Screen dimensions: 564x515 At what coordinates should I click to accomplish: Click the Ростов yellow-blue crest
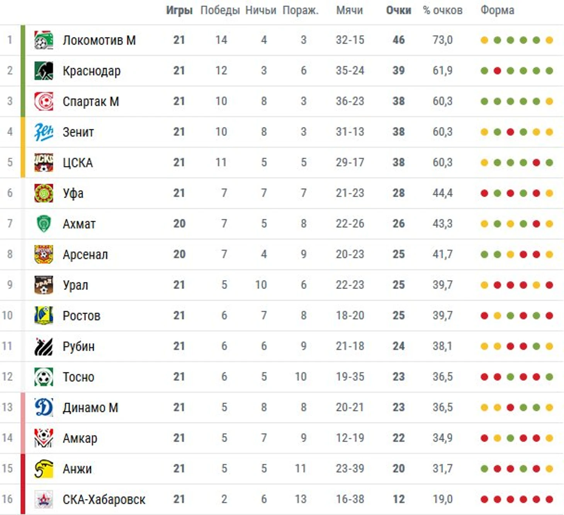pos(44,315)
